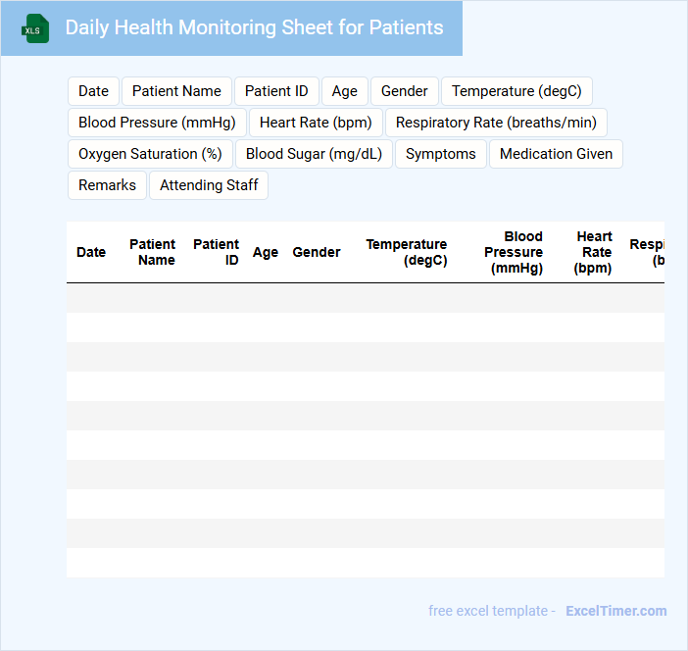The width and height of the screenshot is (688, 651).
Task: Select the Age tag
Action: pos(344,91)
